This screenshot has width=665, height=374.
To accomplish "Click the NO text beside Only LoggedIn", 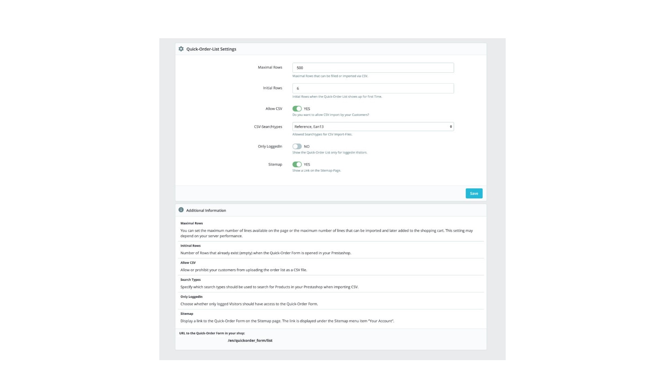I will pyautogui.click(x=307, y=146).
